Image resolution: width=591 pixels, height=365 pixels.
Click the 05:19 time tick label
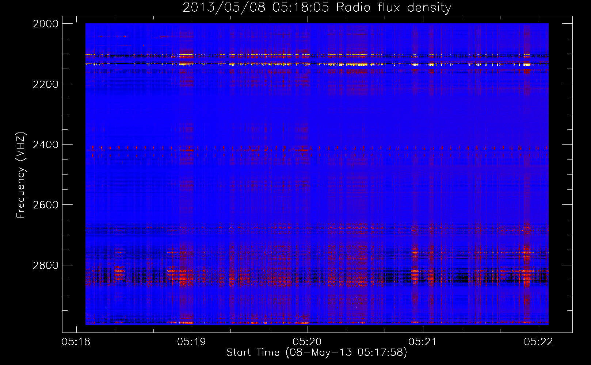tap(192, 342)
